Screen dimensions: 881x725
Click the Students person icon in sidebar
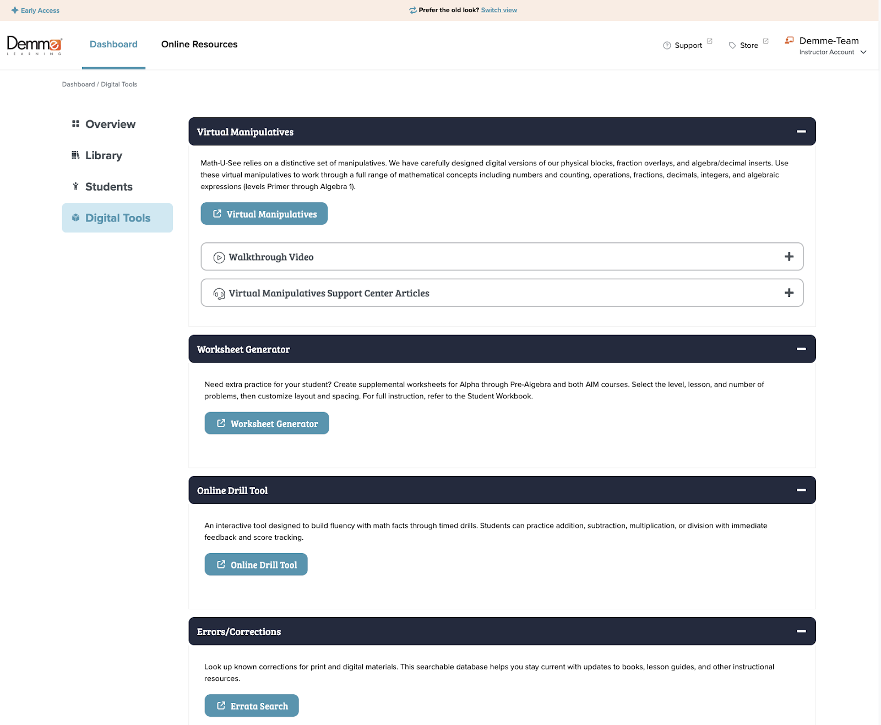[75, 187]
